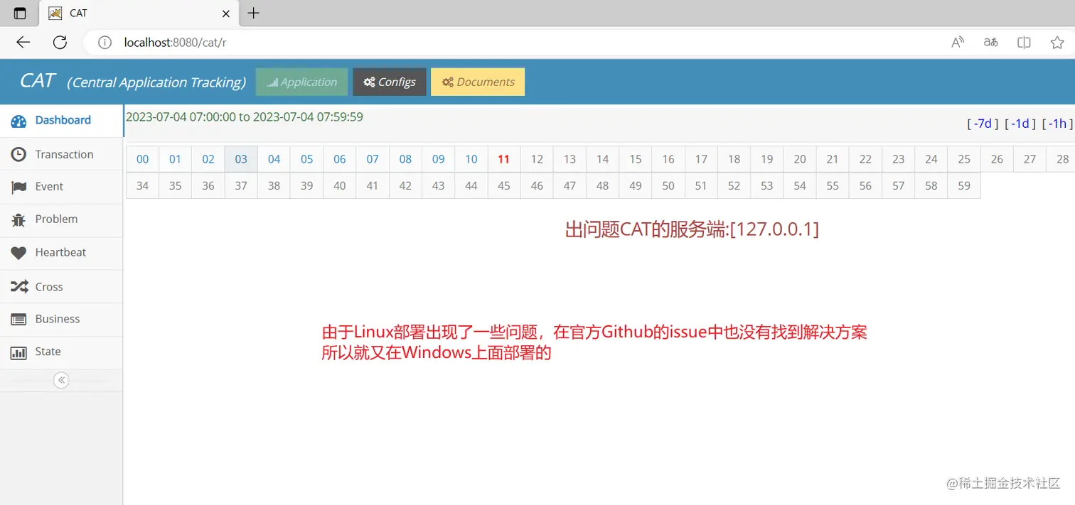The image size is (1075, 505).
Task: Click the Transaction clock icon
Action: pos(18,154)
